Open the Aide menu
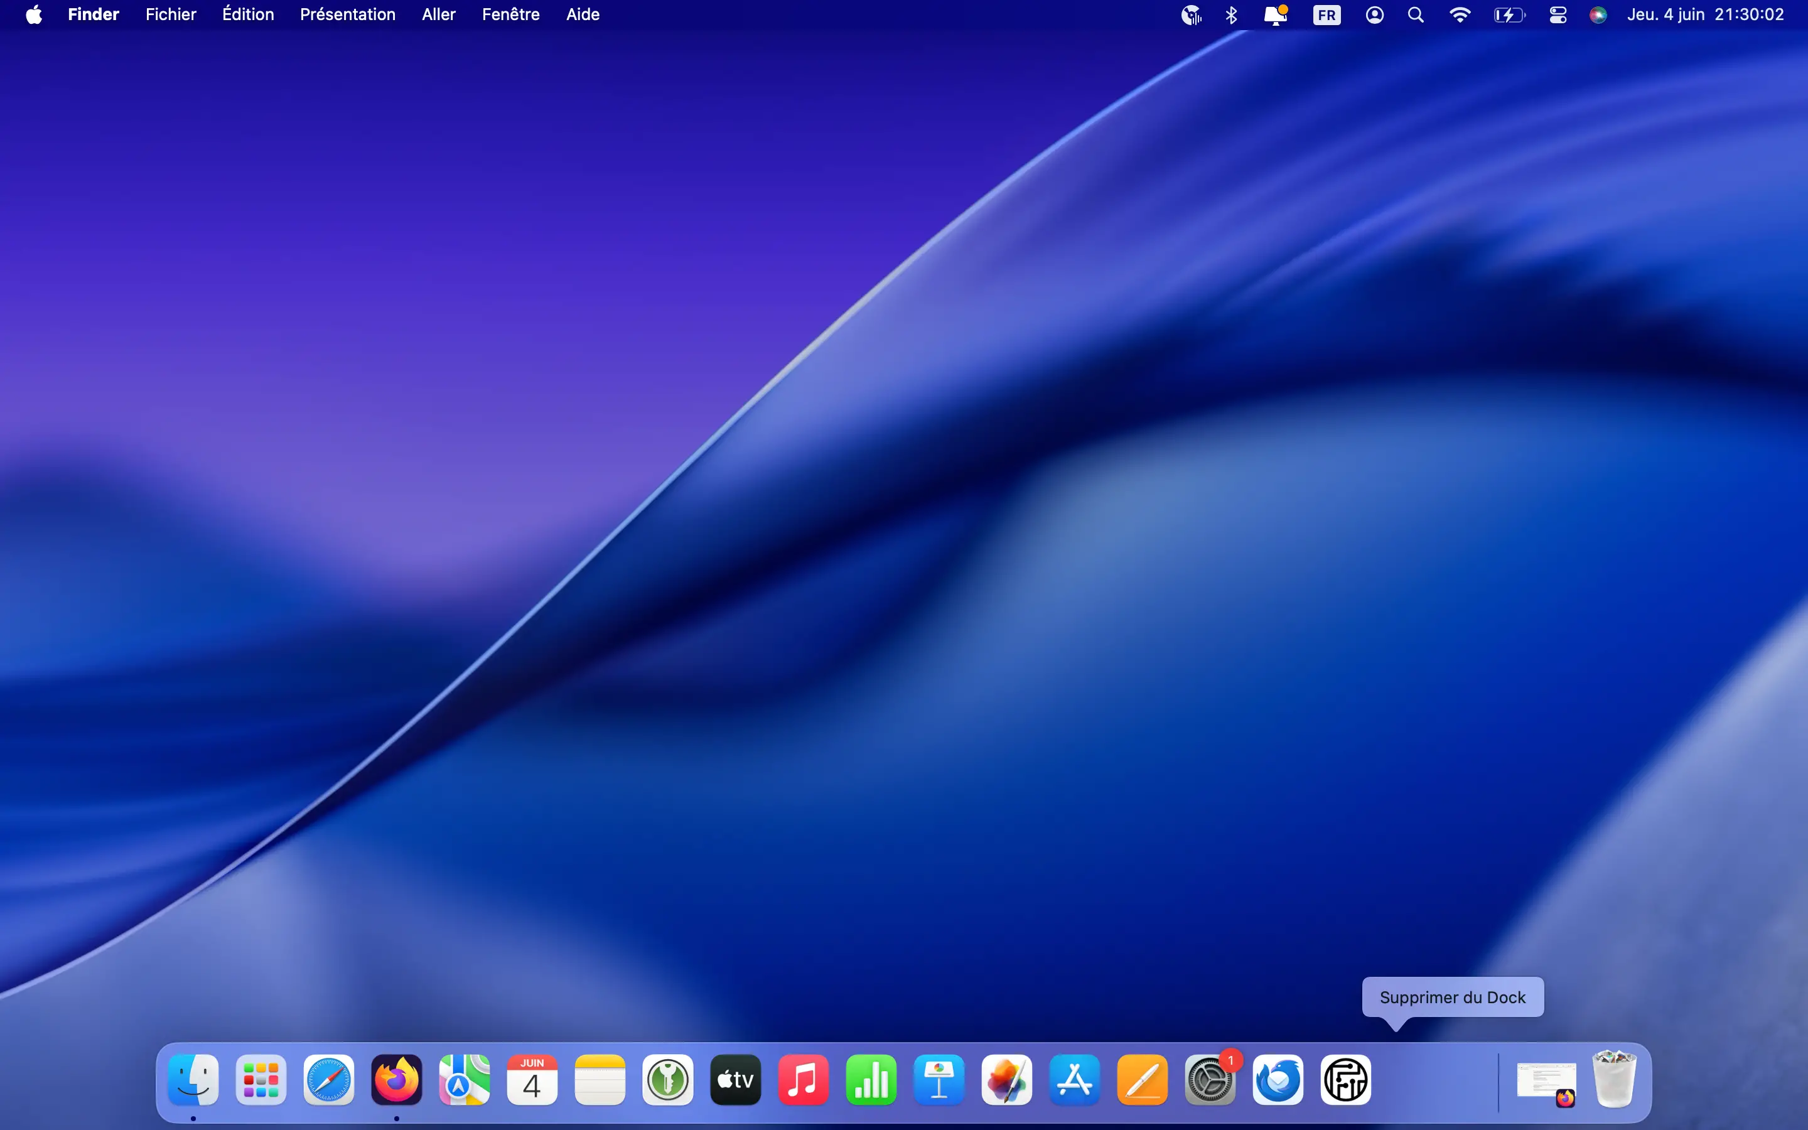1808x1130 pixels. [x=583, y=15]
